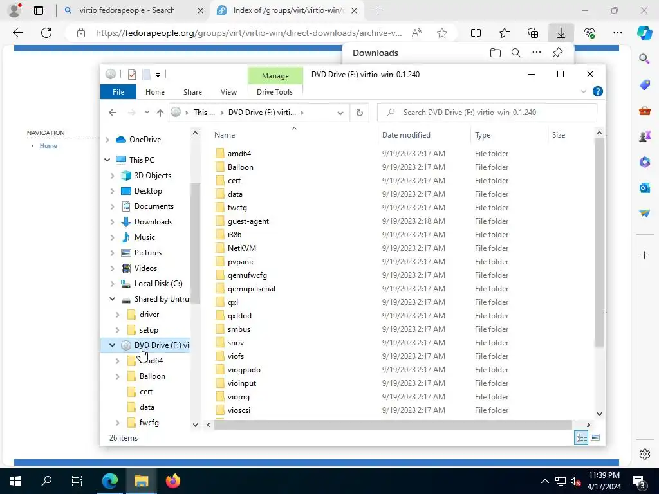
Task: Click the file list vertical scrollbar
Action: [x=599, y=242]
